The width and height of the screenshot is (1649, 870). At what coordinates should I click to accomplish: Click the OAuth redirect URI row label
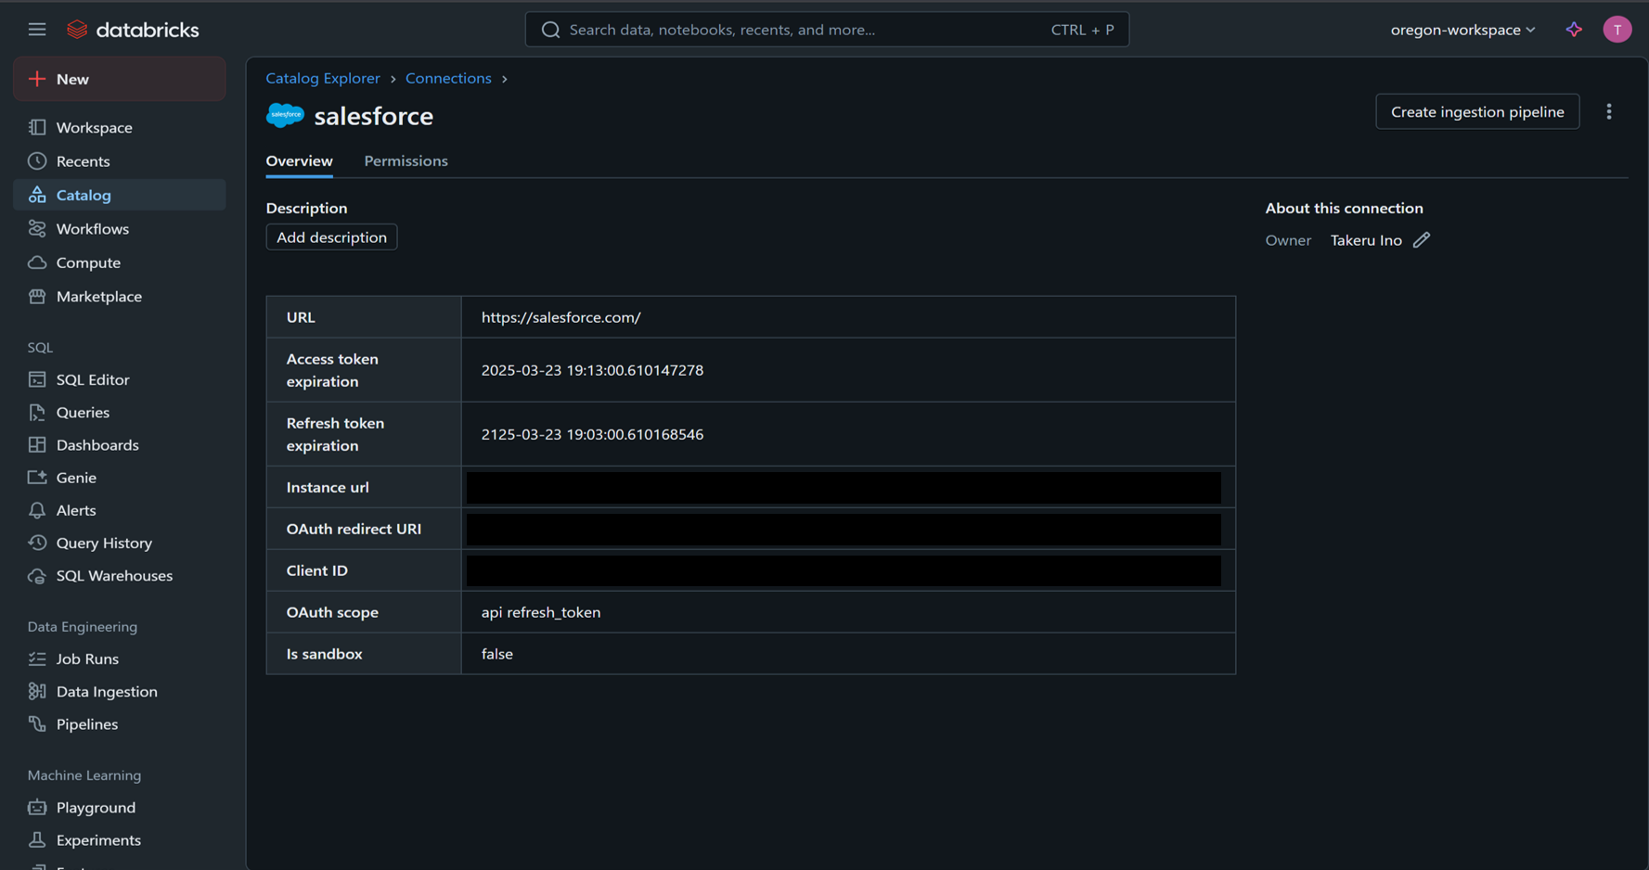tap(354, 529)
